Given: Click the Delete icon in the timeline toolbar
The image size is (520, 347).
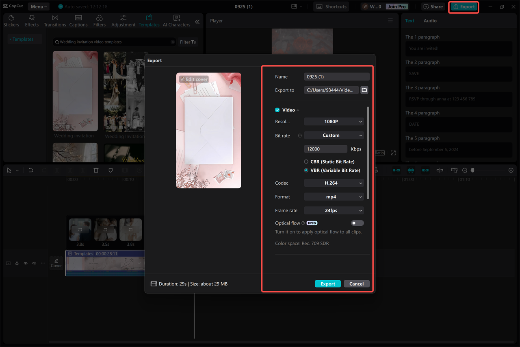Looking at the screenshot, I should pyautogui.click(x=96, y=170).
